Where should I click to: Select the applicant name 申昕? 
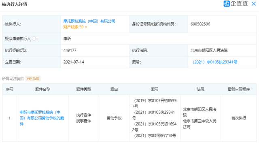point(67,38)
